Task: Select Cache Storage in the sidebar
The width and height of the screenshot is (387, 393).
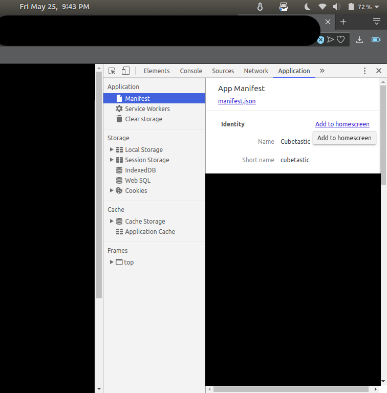Action: [x=145, y=221]
